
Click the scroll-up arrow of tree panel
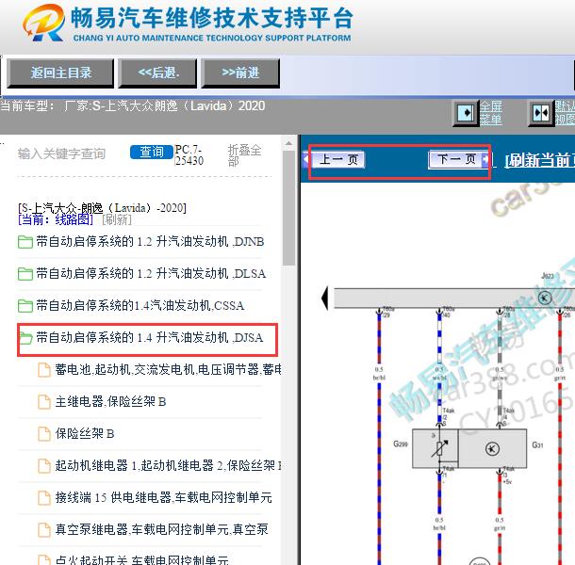click(288, 143)
